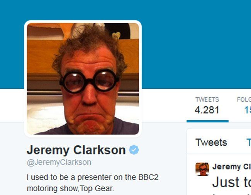Select the TWEETS count tab
The image size is (251, 195).
207,106
